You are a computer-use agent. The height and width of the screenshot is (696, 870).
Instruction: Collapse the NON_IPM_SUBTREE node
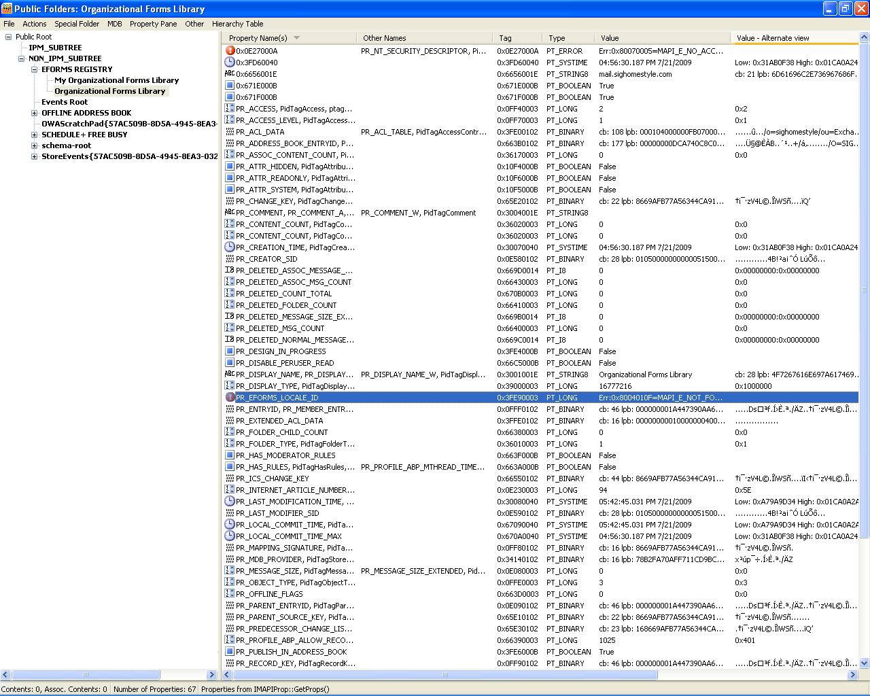pos(22,58)
